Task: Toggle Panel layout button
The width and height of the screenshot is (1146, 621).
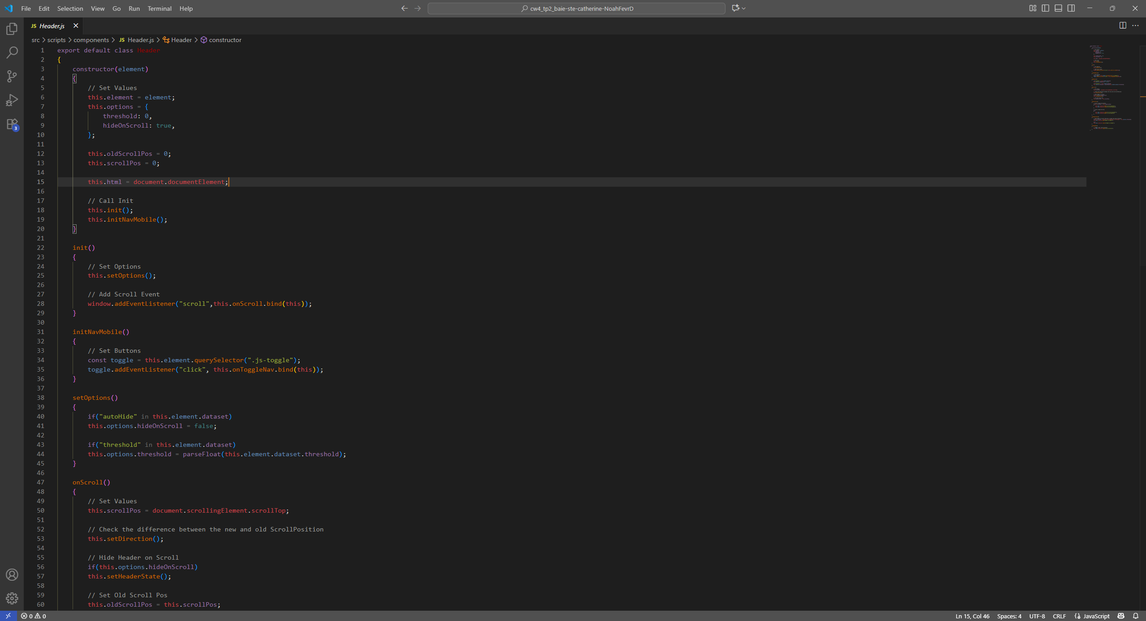Action: [1058, 8]
